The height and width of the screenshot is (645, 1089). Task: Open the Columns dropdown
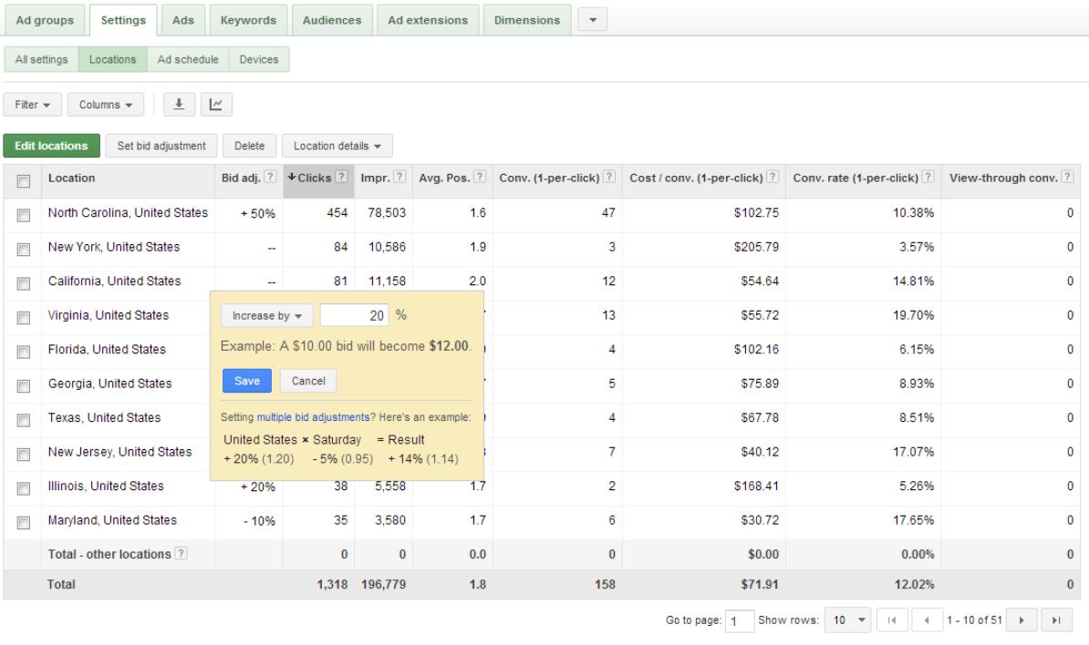coord(106,105)
